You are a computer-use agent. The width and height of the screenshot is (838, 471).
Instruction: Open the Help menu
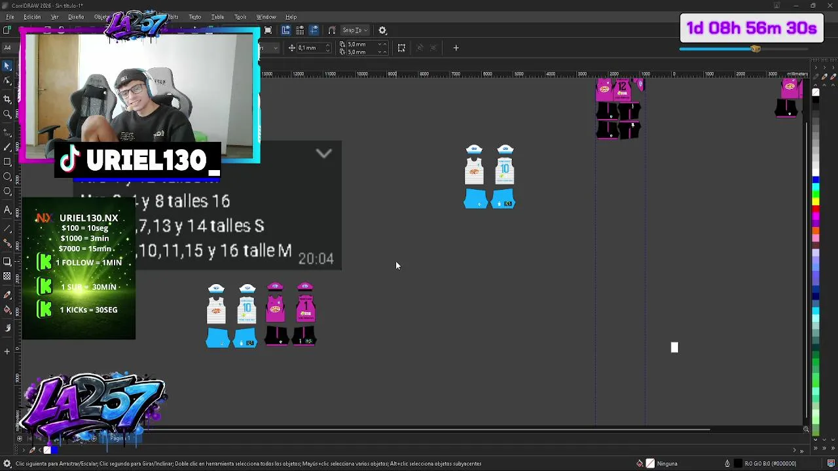291,17
